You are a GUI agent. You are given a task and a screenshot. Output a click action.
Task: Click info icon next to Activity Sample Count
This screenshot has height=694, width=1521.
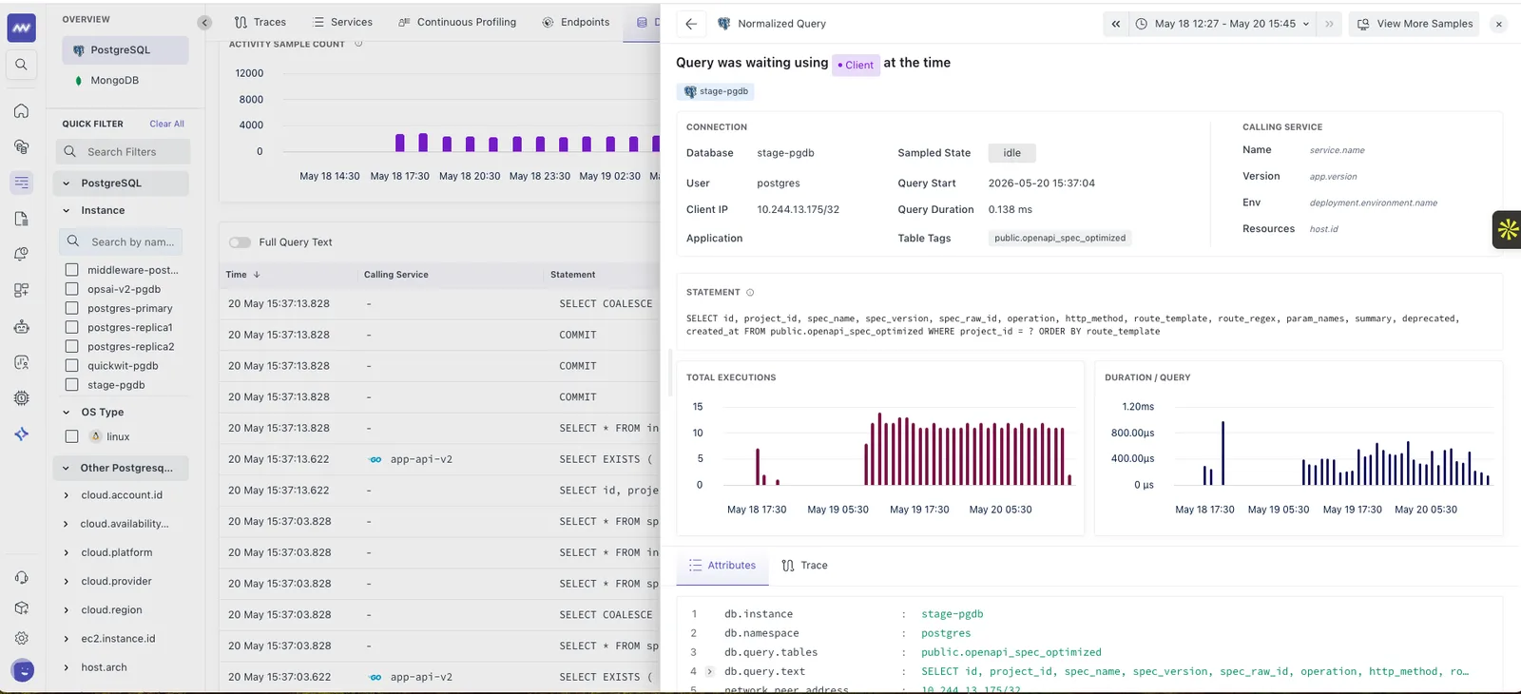click(x=358, y=44)
